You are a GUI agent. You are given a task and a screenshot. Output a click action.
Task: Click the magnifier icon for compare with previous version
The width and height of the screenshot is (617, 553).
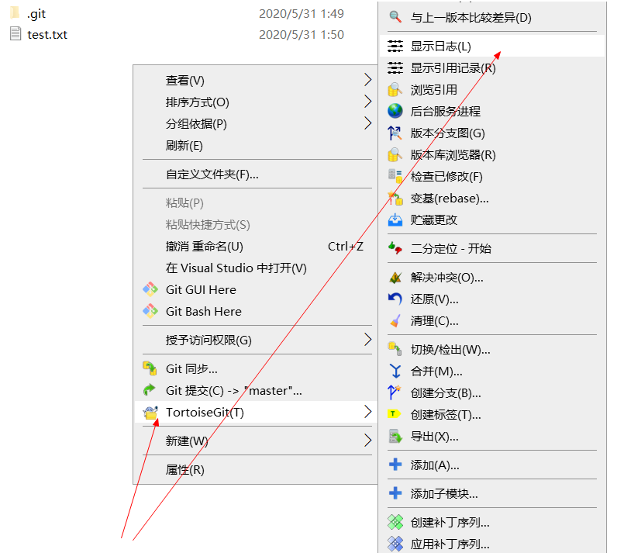395,17
